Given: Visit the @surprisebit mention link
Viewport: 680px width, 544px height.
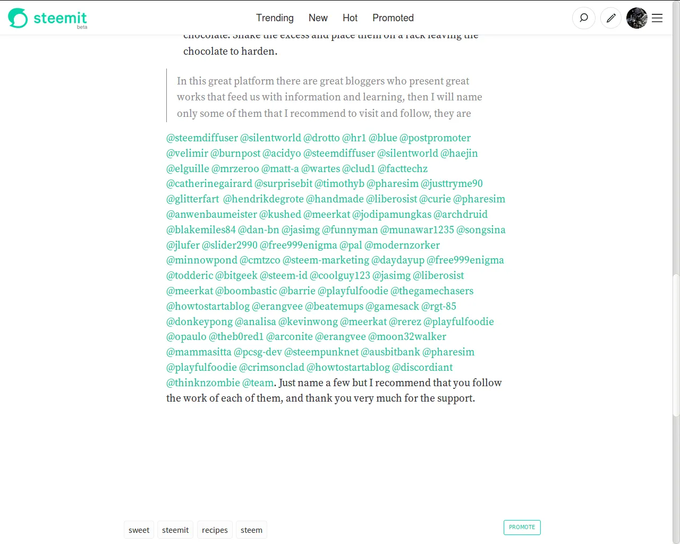Looking at the screenshot, I should 284,184.
